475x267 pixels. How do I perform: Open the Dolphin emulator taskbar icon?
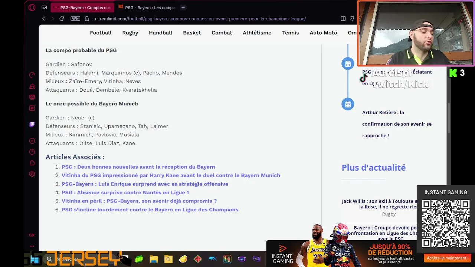[x=212, y=259]
